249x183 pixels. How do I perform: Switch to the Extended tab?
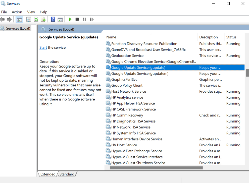48,174
